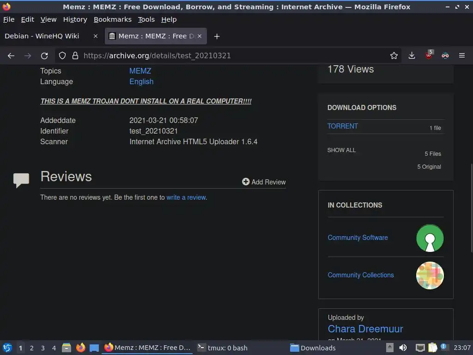This screenshot has width=473, height=355.
Task: Click the '5 Files' count text
Action: tap(433, 154)
